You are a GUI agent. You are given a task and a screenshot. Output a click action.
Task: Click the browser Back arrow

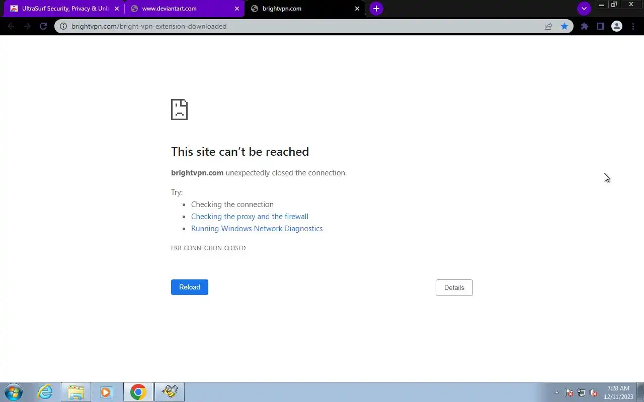coord(11,26)
